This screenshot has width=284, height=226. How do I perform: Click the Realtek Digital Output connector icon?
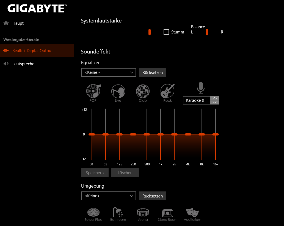[6, 50]
